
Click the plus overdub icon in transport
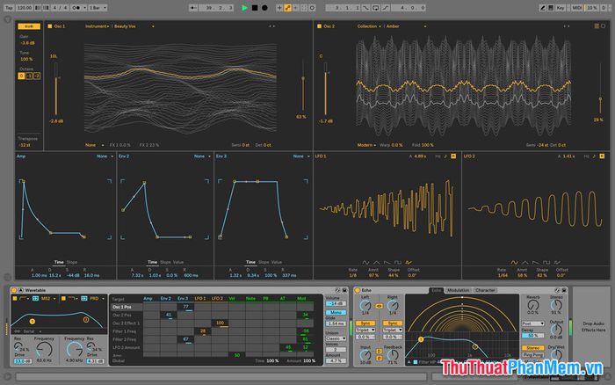point(279,7)
